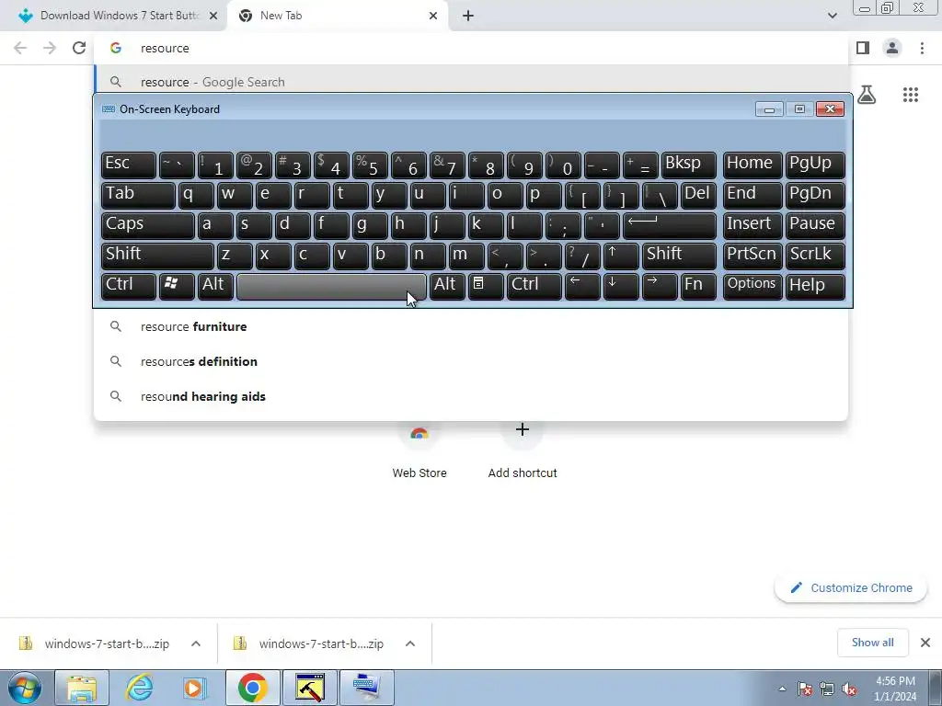Open Options on the On-Screen Keyboard

(752, 286)
